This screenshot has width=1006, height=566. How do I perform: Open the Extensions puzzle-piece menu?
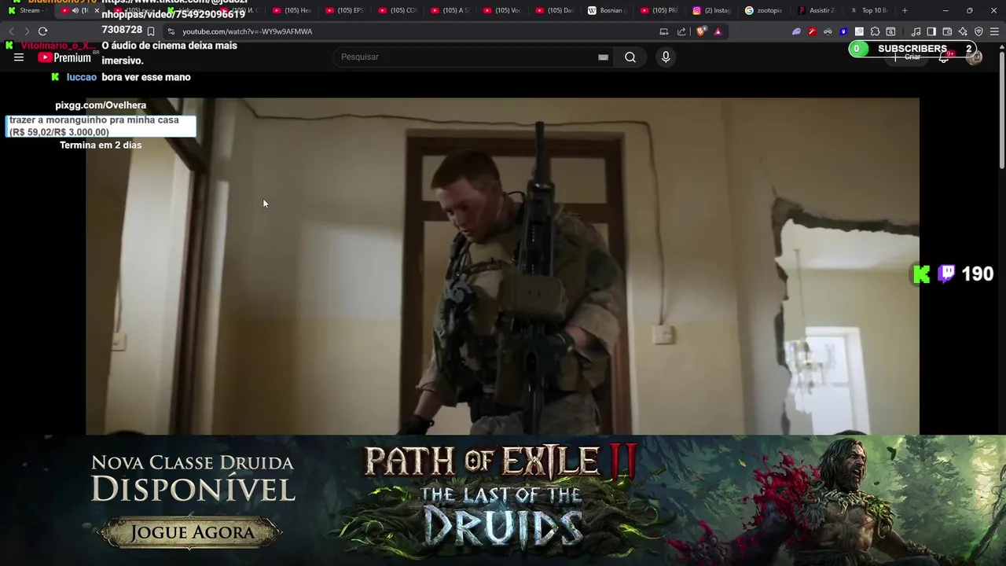pos(875,31)
